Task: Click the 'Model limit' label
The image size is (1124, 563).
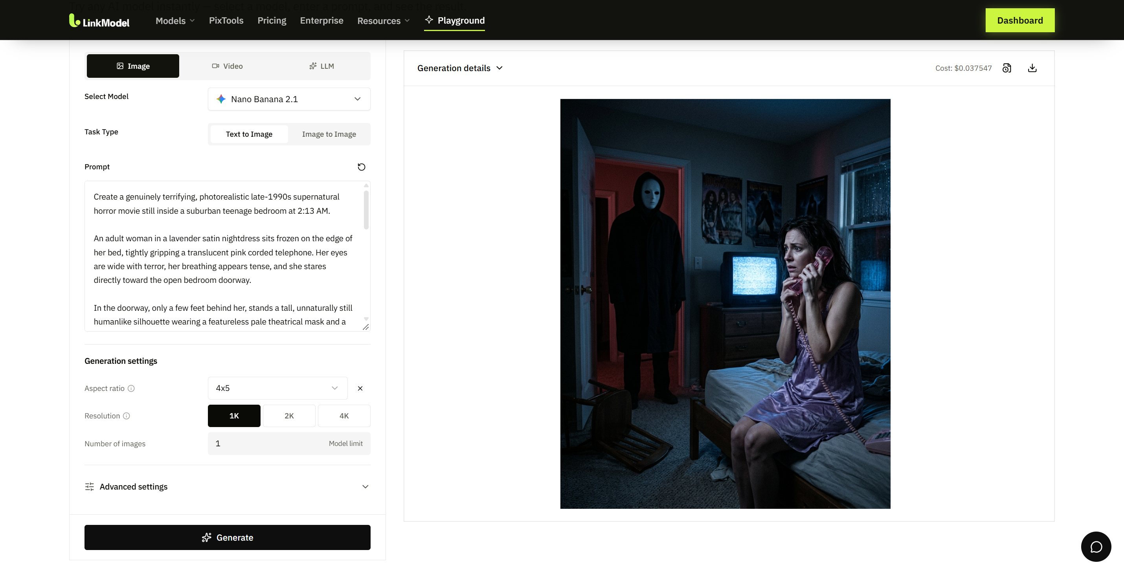Action: tap(345, 444)
